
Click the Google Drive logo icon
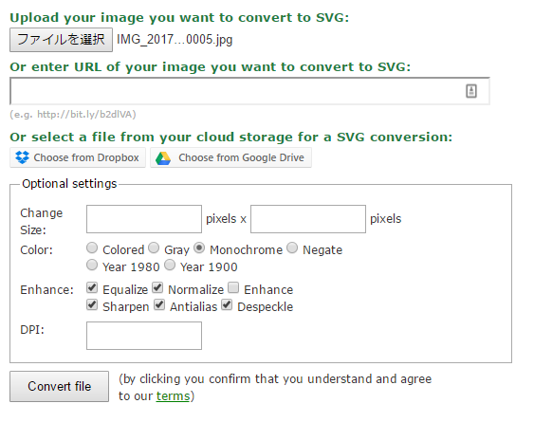[x=163, y=158]
